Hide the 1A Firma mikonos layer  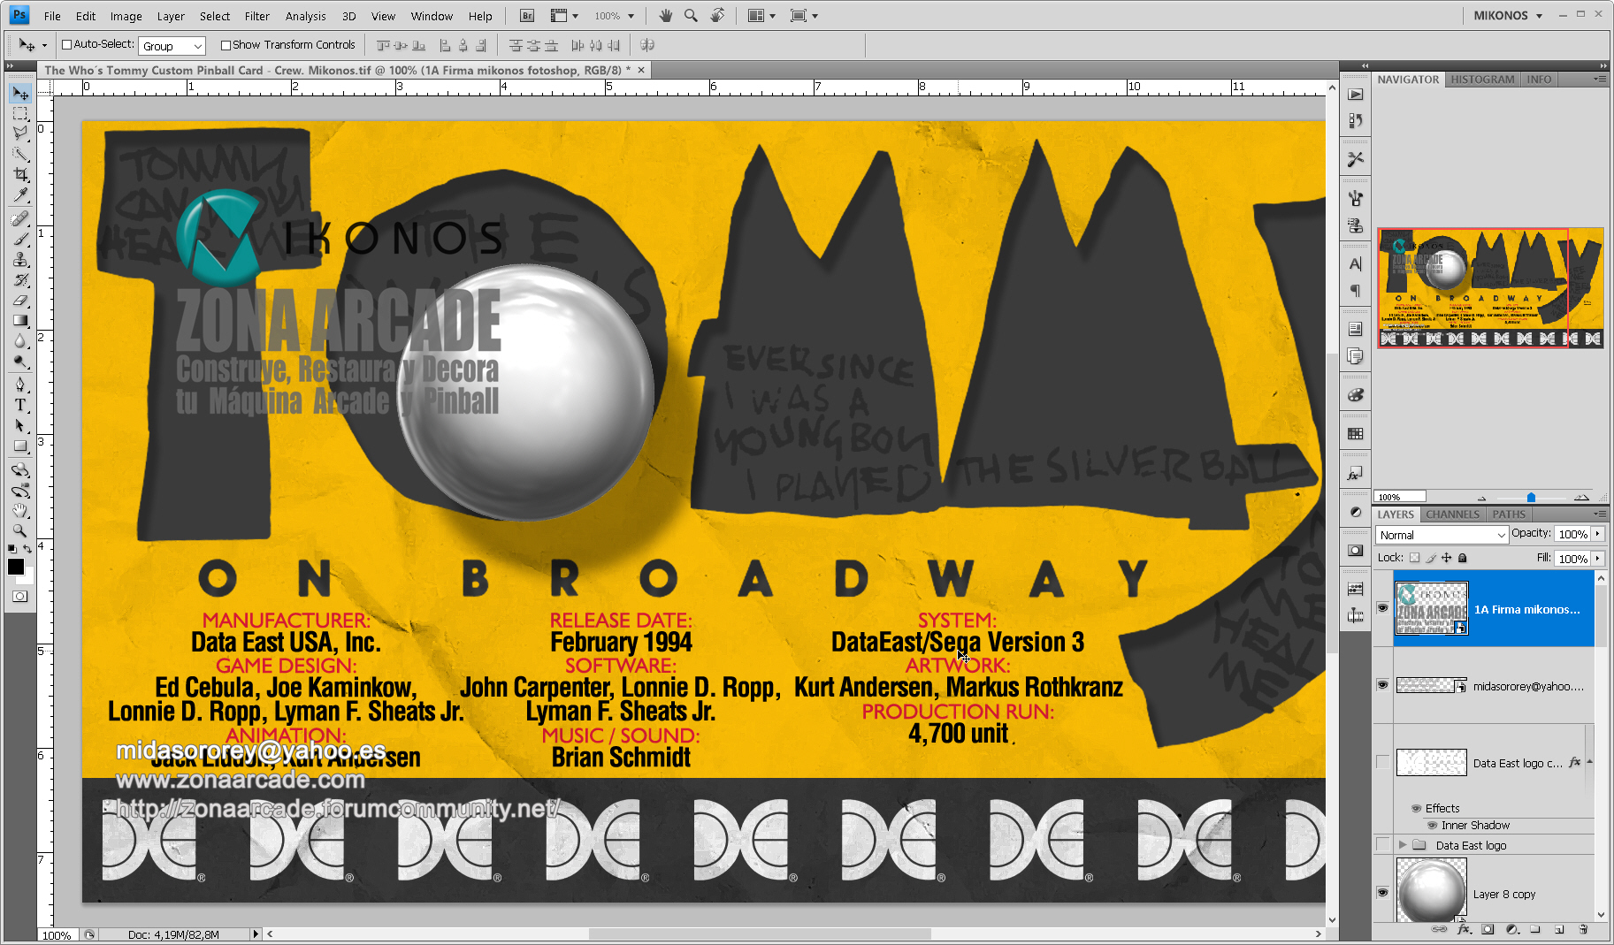(1382, 608)
